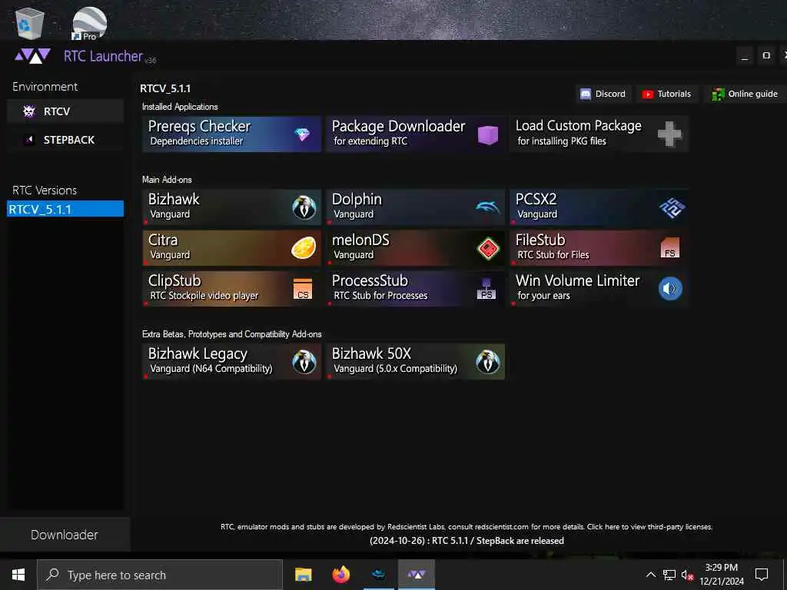This screenshot has height=590, width=787.
Task: Launch Citra Vanguard
Action: [231, 248]
